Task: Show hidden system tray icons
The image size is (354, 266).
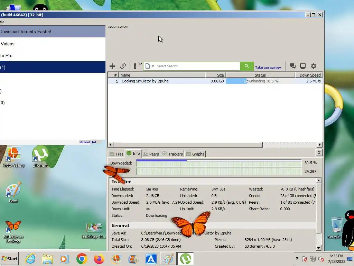Action: (x=297, y=258)
